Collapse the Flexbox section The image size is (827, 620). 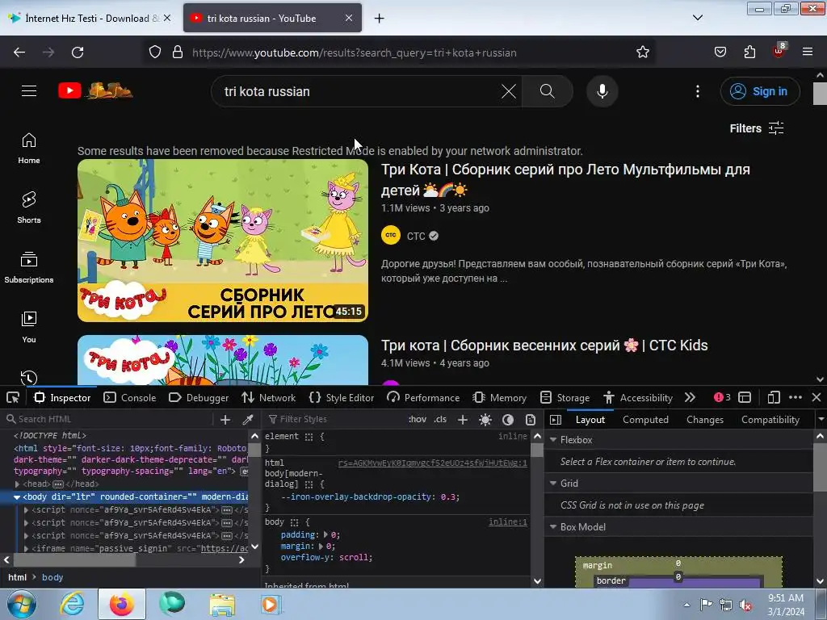pos(552,440)
